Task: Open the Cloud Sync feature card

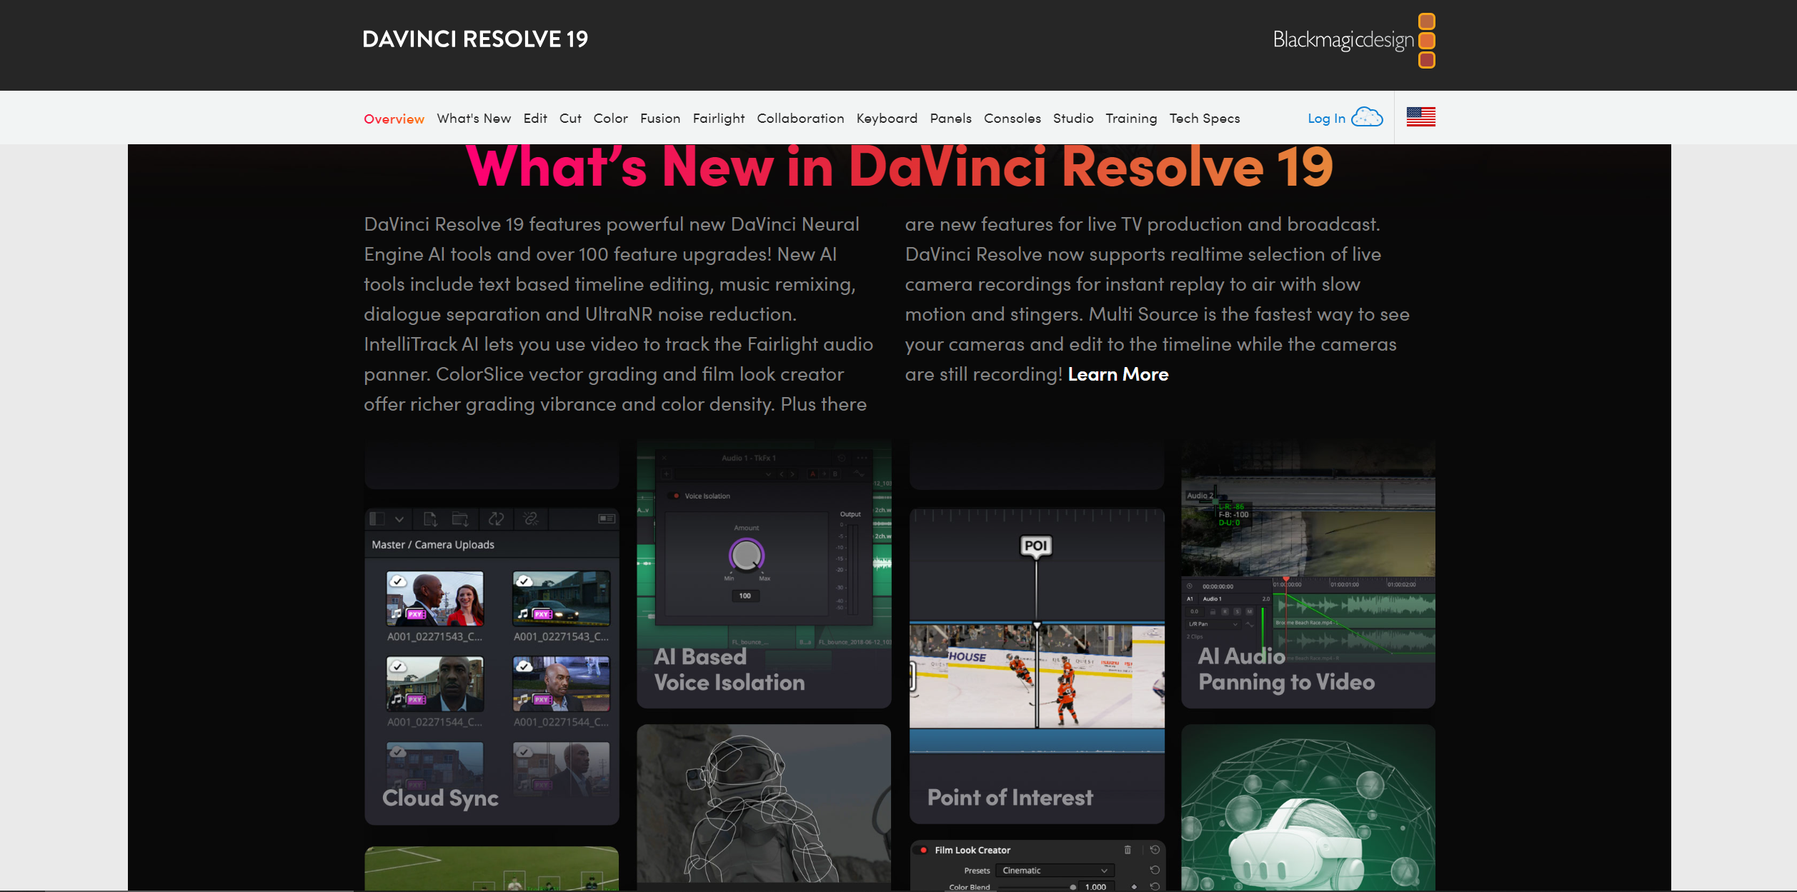Action: tap(492, 666)
